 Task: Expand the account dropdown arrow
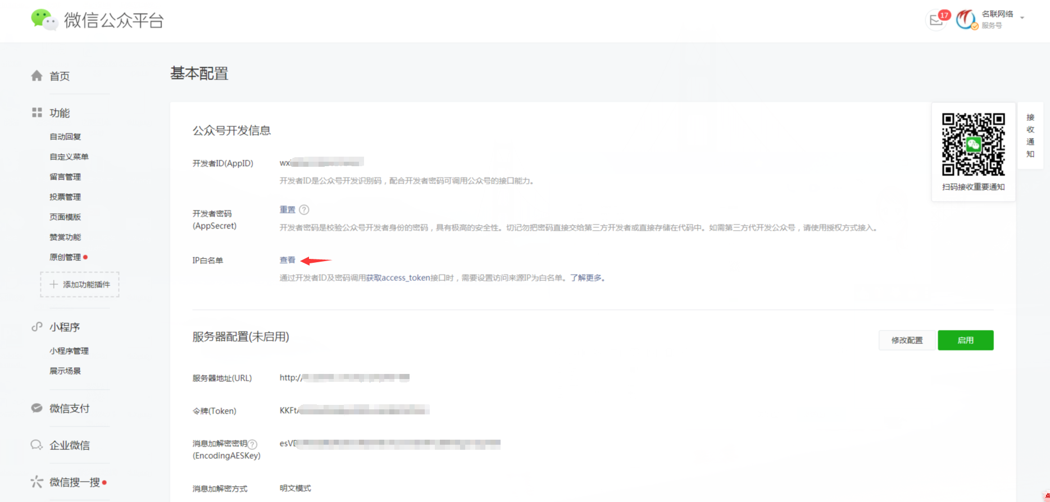pos(1022,18)
